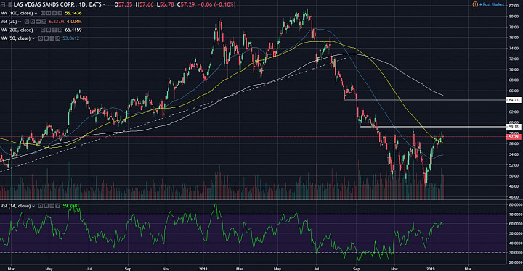Hide the MA (100, close) indicator
The image size is (523, 271).
coord(43,13)
